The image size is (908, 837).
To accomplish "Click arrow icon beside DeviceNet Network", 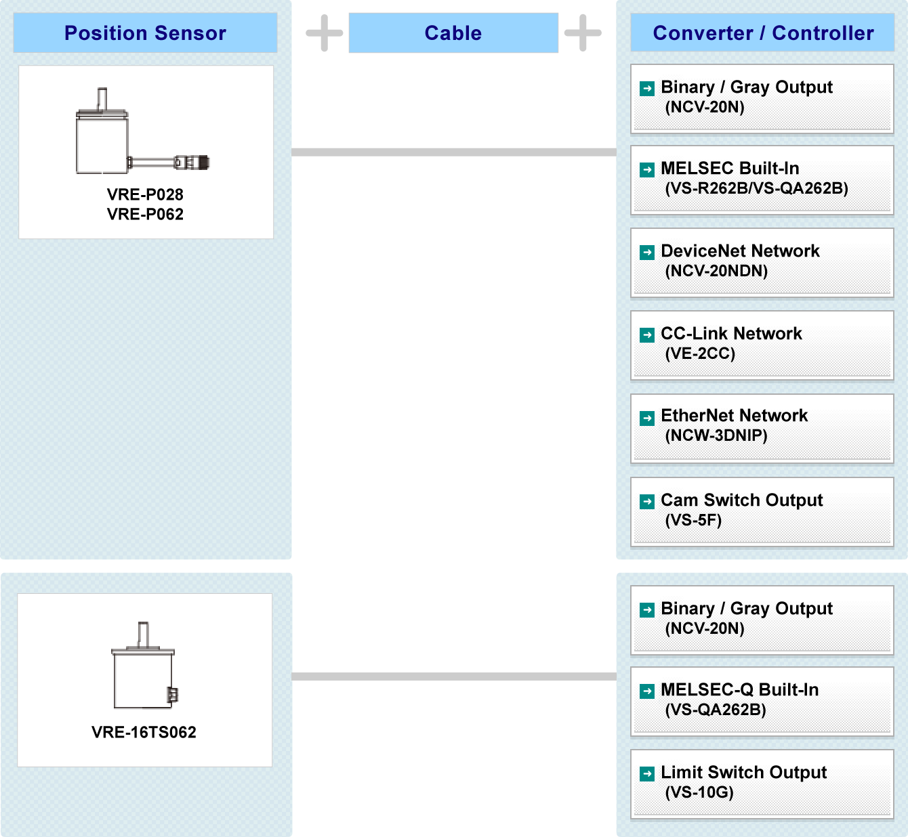I will click(647, 252).
